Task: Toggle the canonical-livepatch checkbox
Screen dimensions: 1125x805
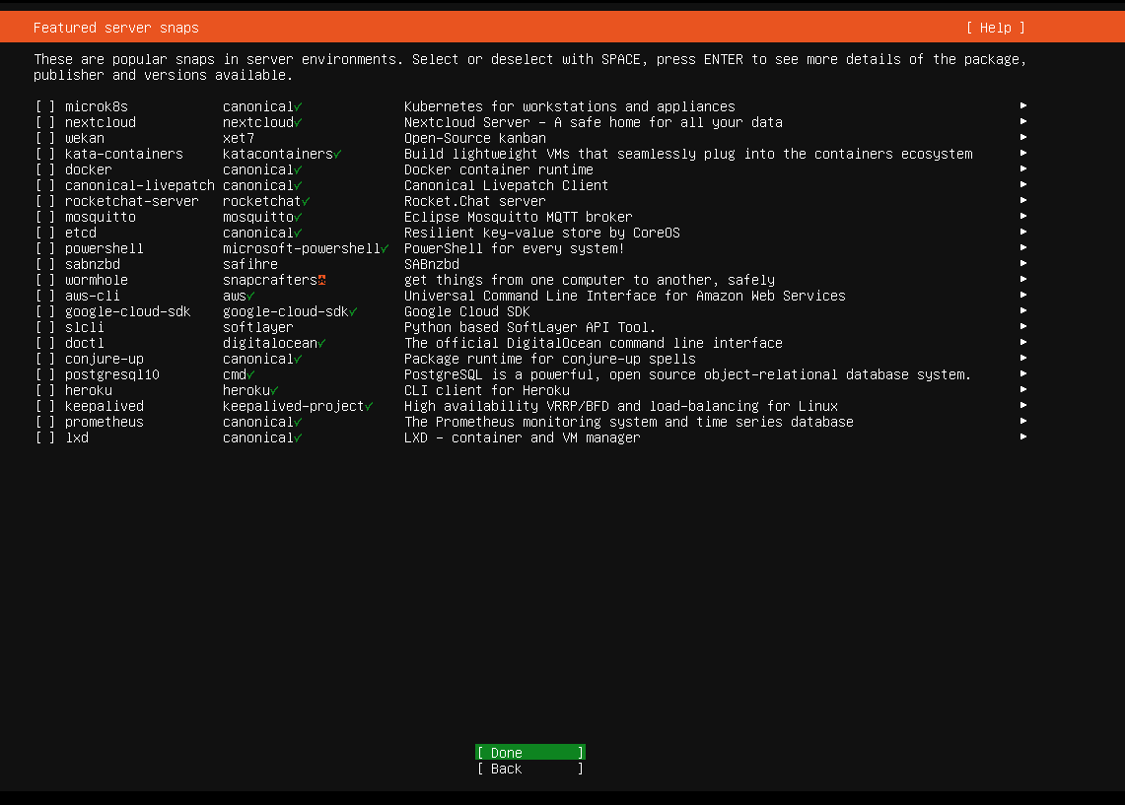Action: [45, 185]
